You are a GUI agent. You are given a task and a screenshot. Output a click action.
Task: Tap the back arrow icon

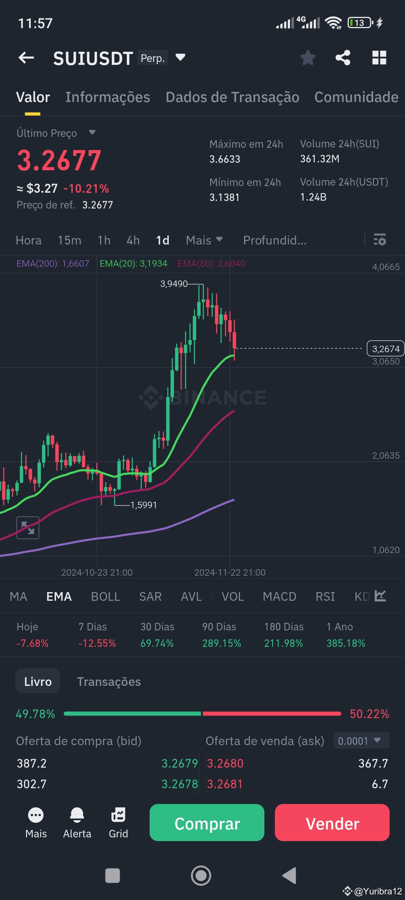click(26, 58)
